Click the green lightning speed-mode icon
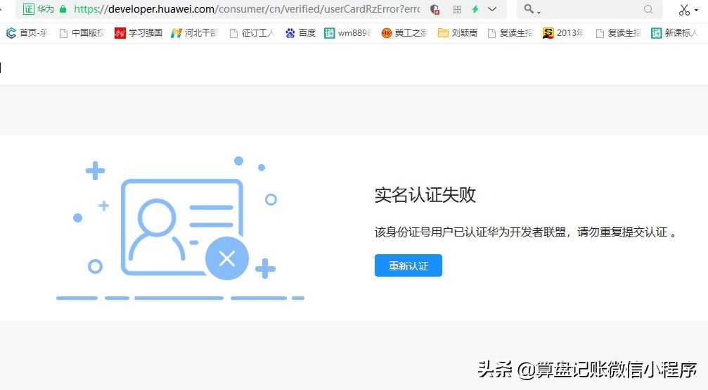708x390 pixels. (x=475, y=9)
